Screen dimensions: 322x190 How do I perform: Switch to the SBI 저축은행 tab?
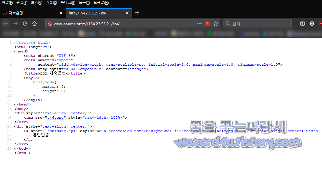tap(33, 13)
